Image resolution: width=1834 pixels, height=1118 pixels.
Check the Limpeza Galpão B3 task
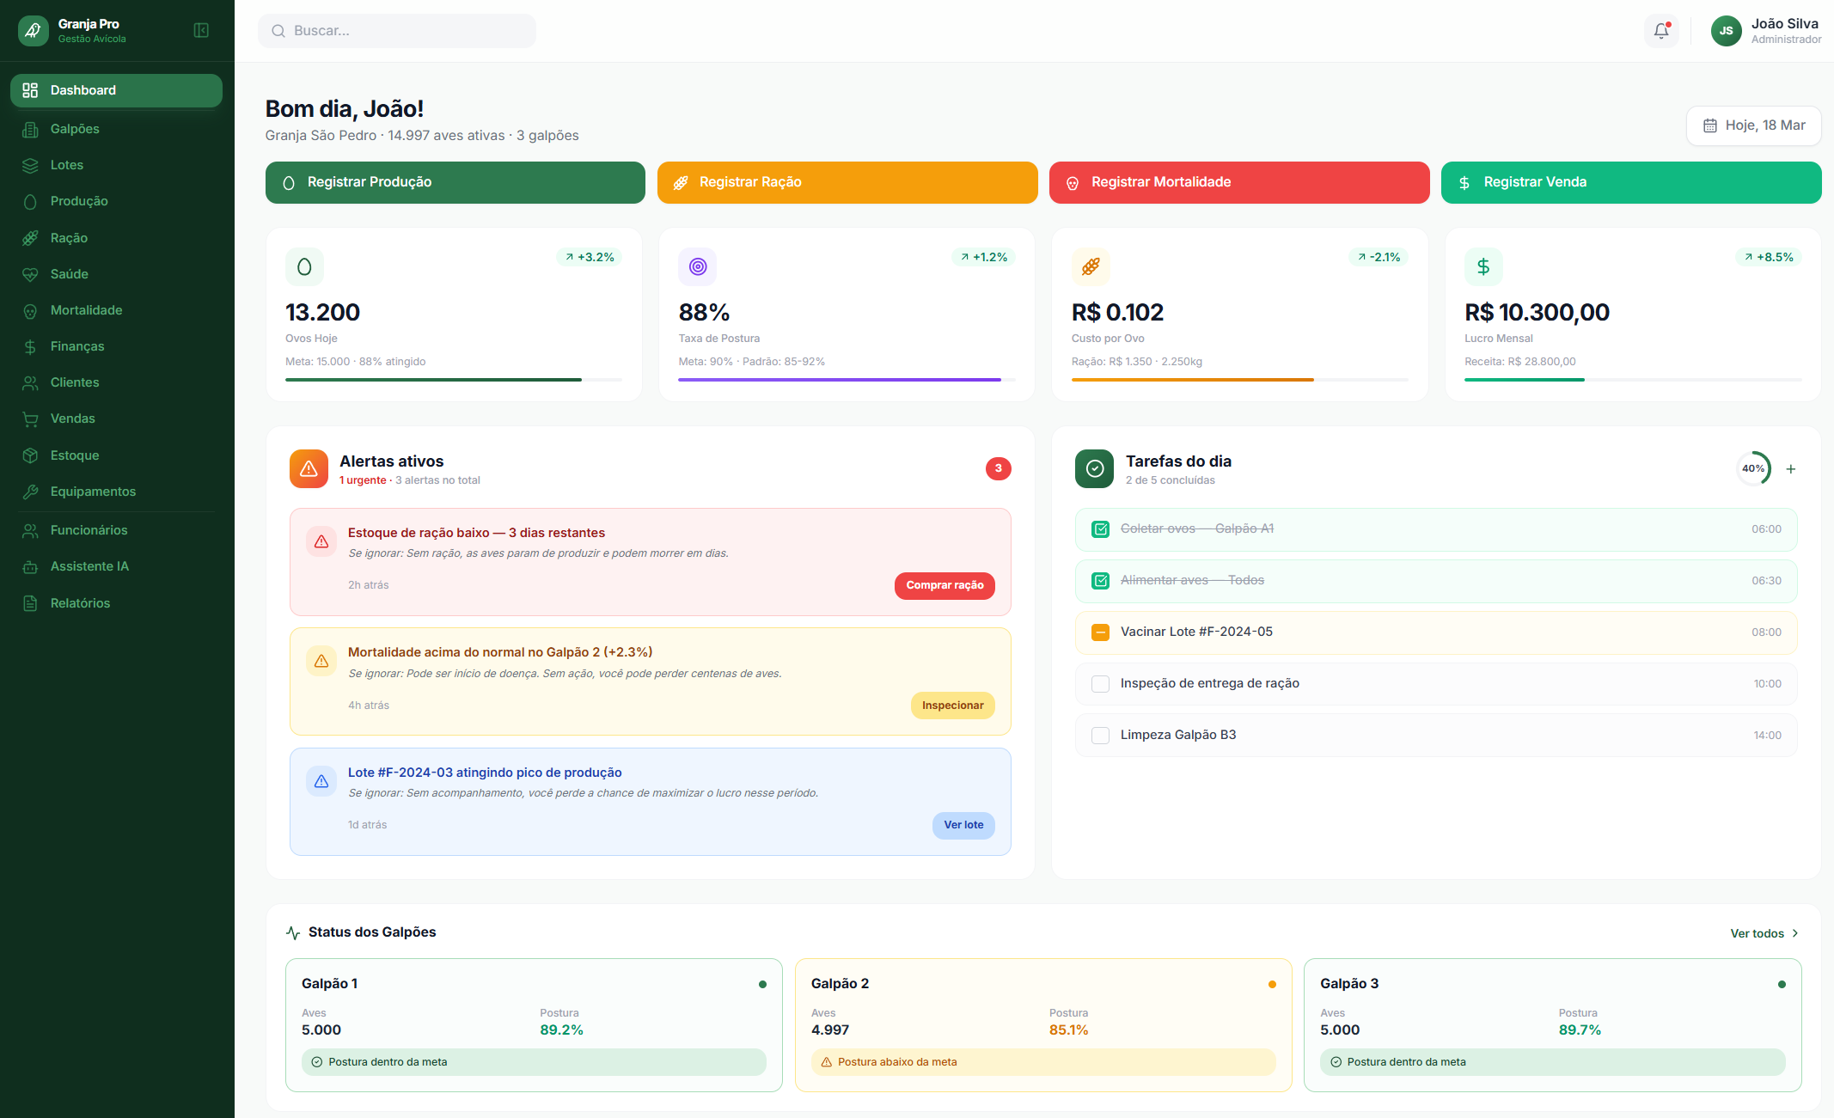tap(1100, 736)
